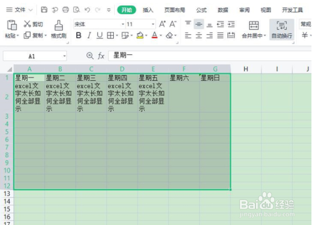Click the Name Box showing A1
Viewport: 312px width, 225px height.
35,56
